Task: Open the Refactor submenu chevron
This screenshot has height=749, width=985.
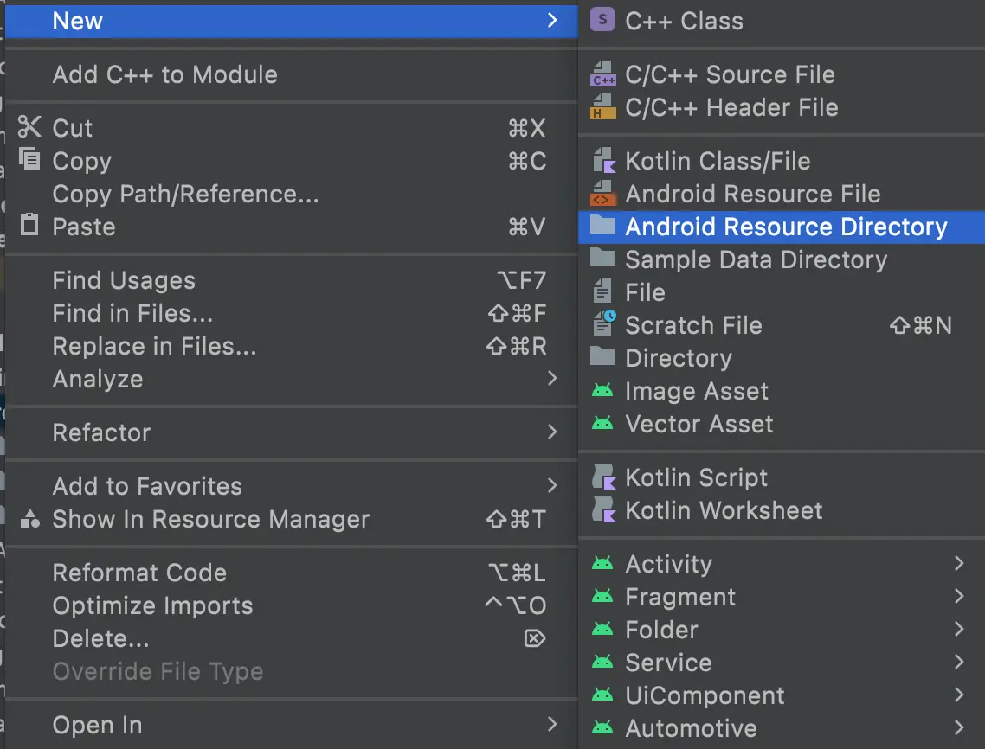Action: pos(552,432)
